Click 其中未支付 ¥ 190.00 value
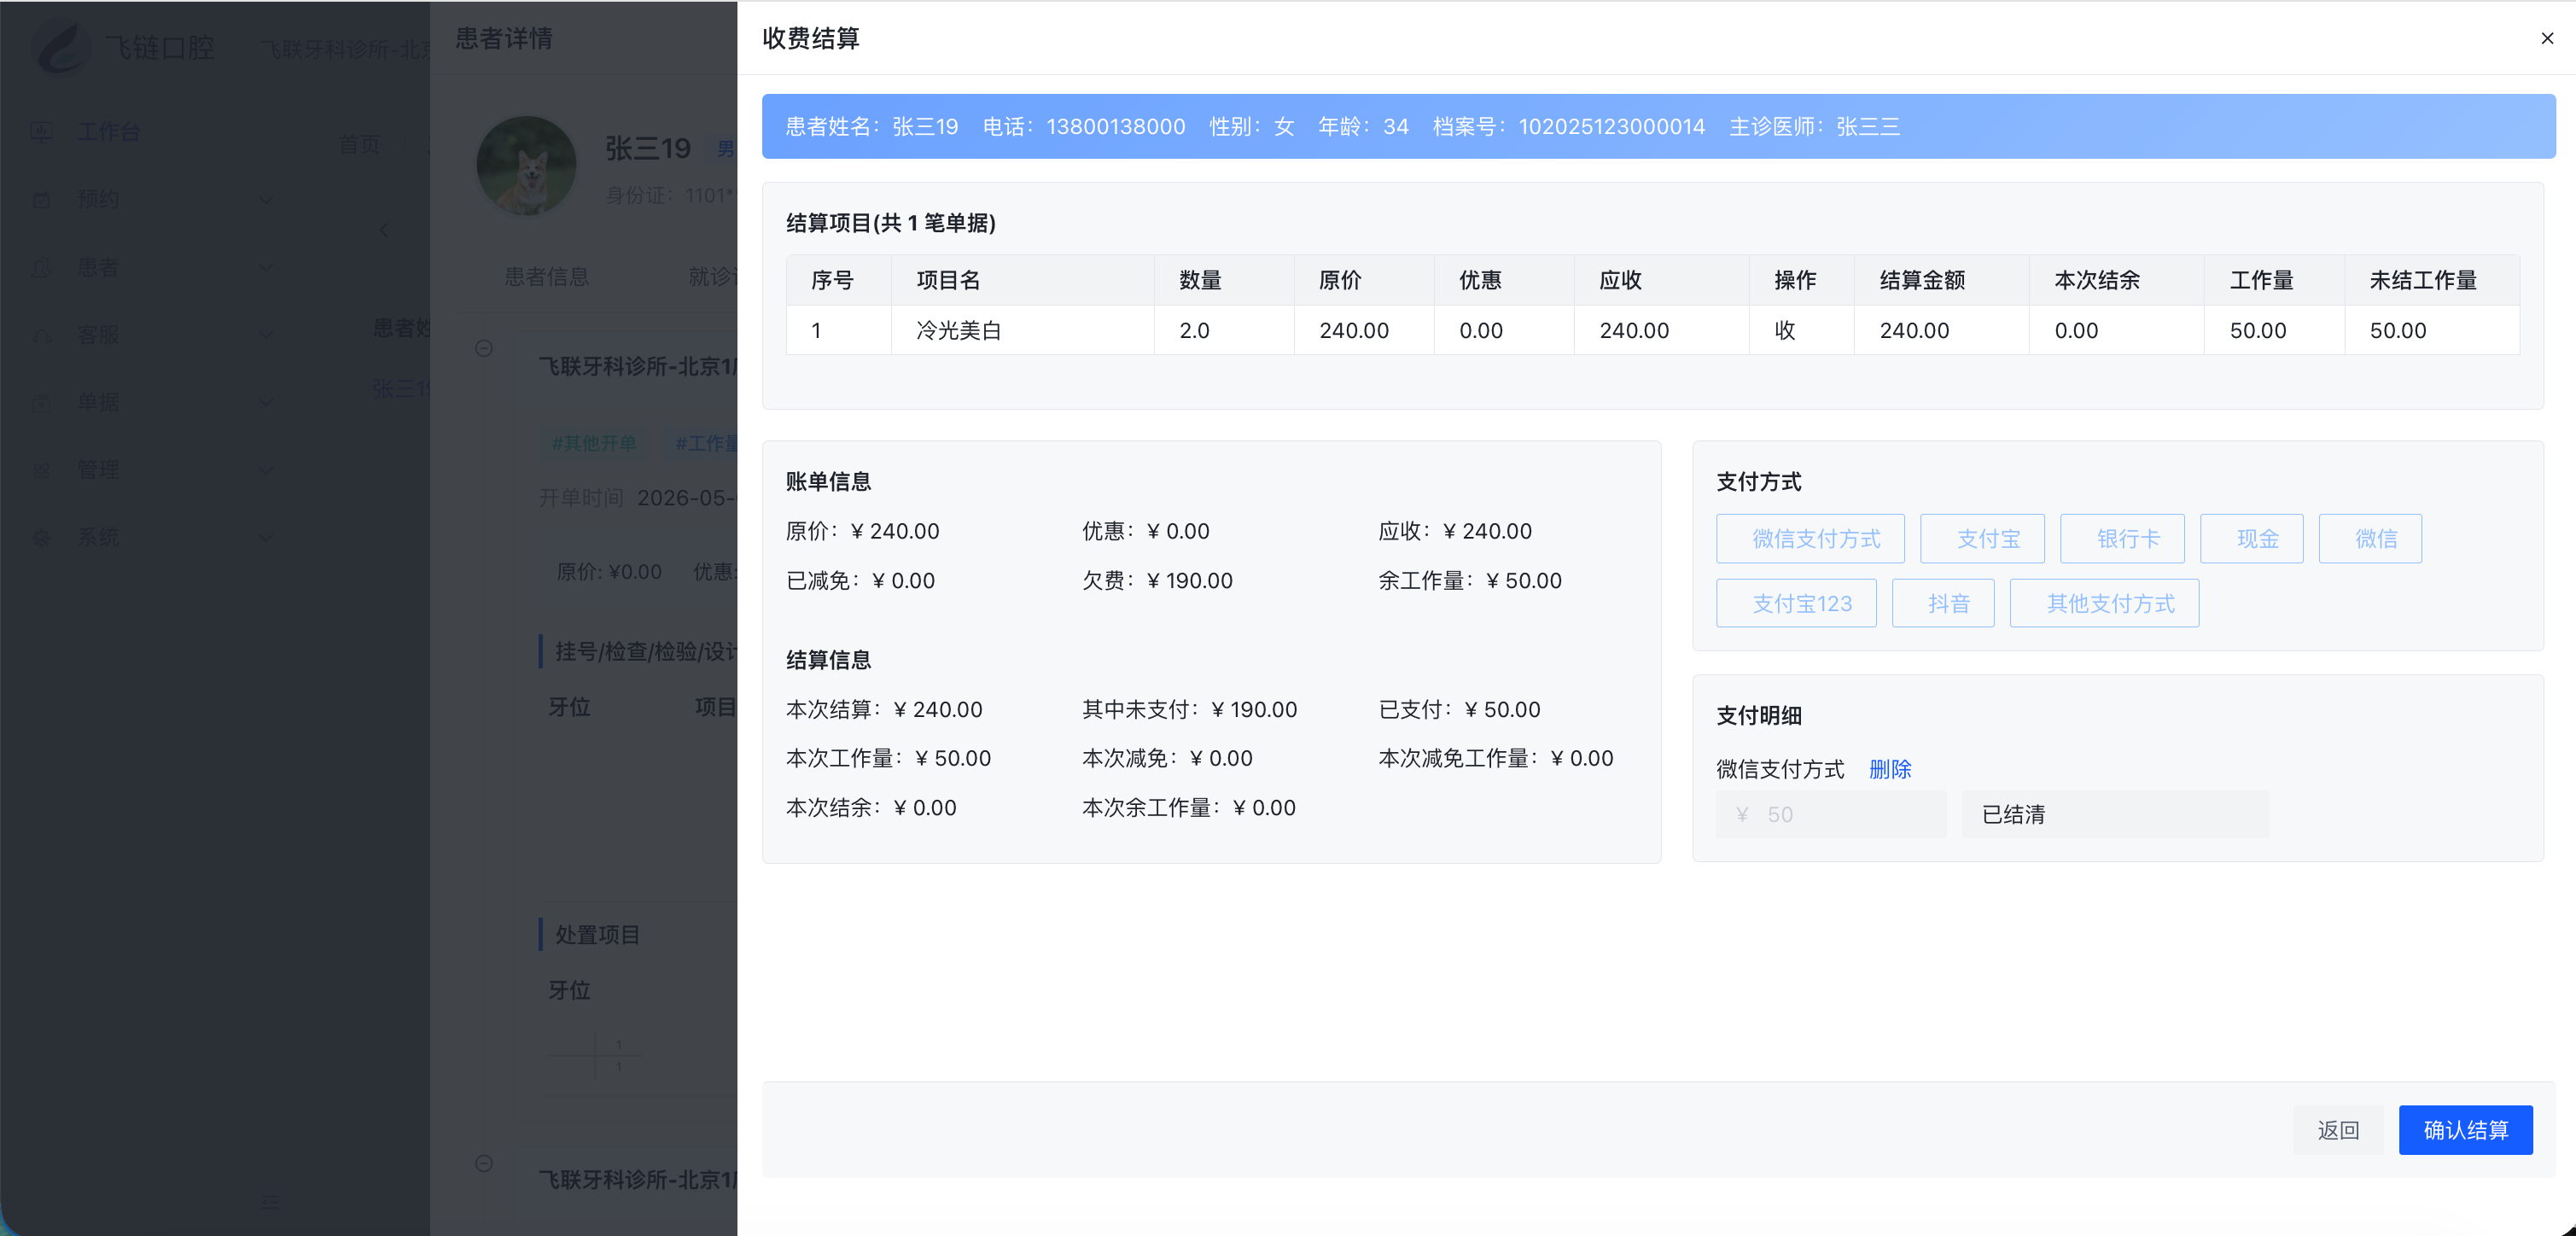Screen dimensions: 2576x1236 [1189, 709]
